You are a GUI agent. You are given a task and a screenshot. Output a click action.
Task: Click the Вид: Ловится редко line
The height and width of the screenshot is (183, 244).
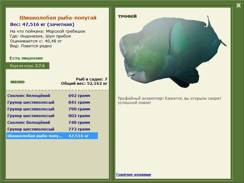pyautogui.click(x=31, y=46)
